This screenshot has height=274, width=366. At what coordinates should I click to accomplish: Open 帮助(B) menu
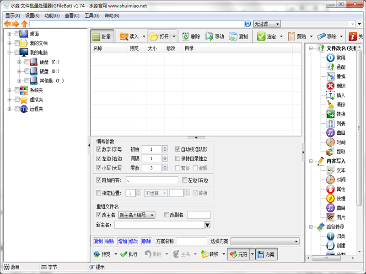point(112,16)
